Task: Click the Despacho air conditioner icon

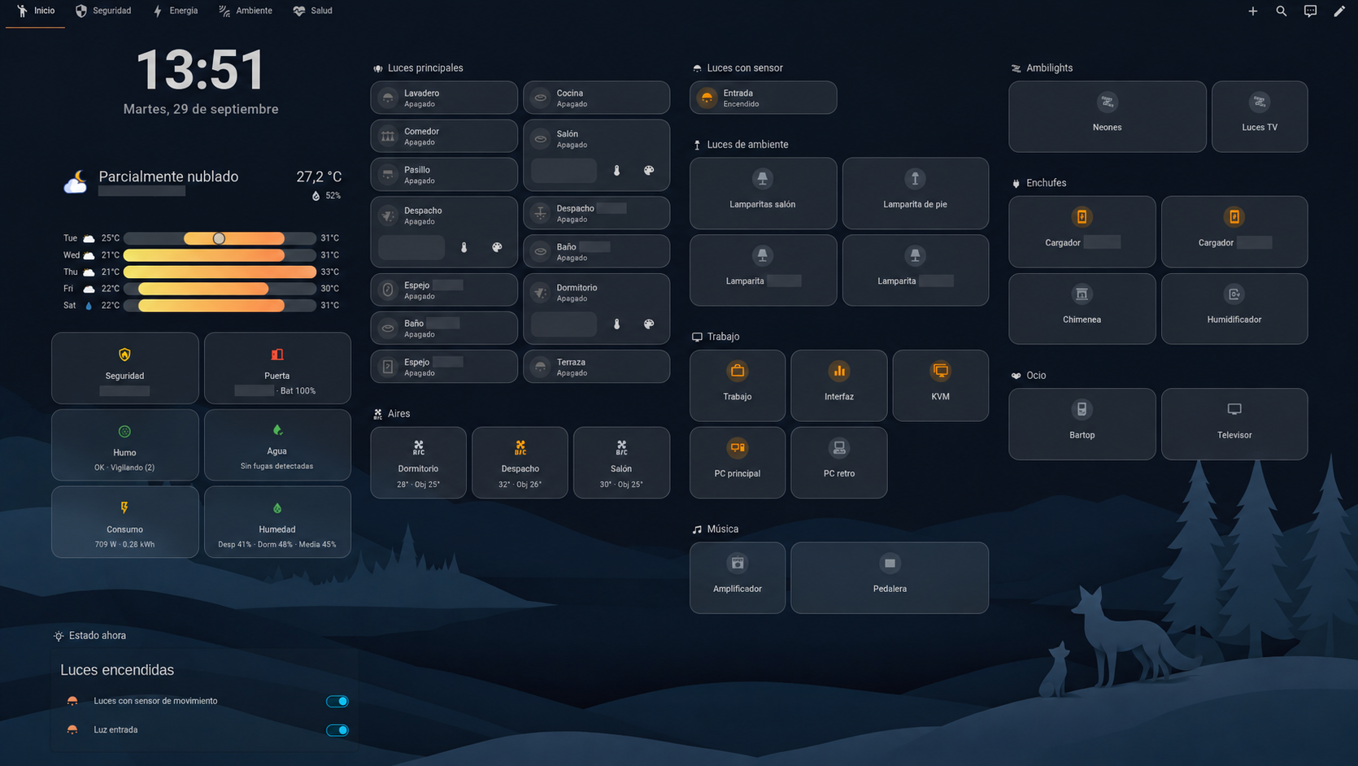Action: (x=520, y=447)
